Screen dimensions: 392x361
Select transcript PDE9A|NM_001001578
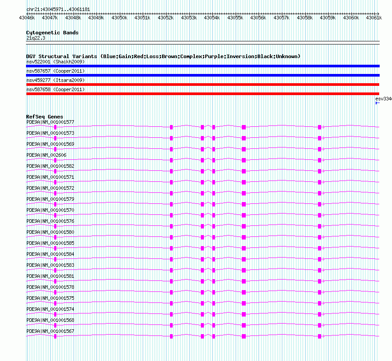pos(50,287)
